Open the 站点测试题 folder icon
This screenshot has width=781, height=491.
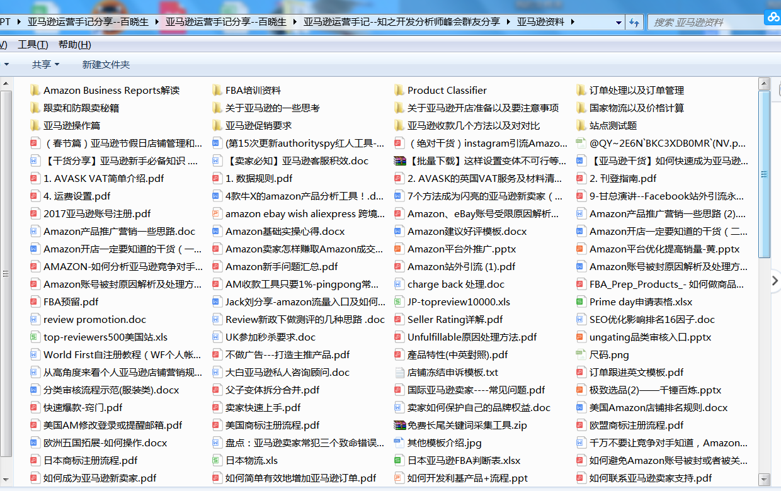[581, 125]
